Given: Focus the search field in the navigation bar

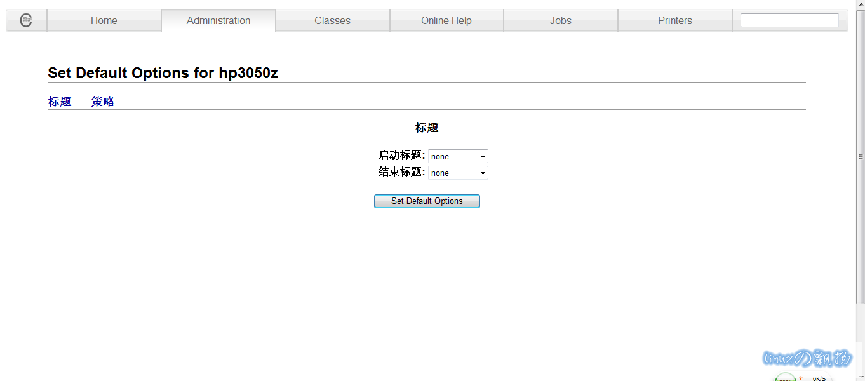Looking at the screenshot, I should click(789, 20).
